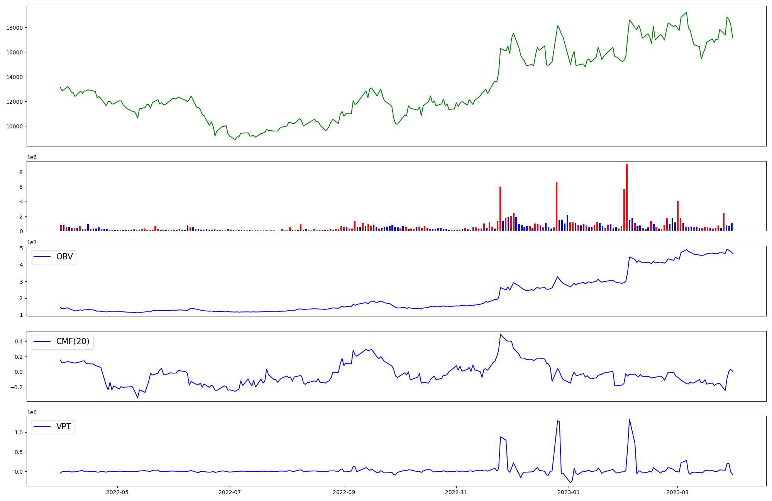Select the 2023-03 date tick label
Viewport: 772px width, 501px height.
[x=677, y=492]
